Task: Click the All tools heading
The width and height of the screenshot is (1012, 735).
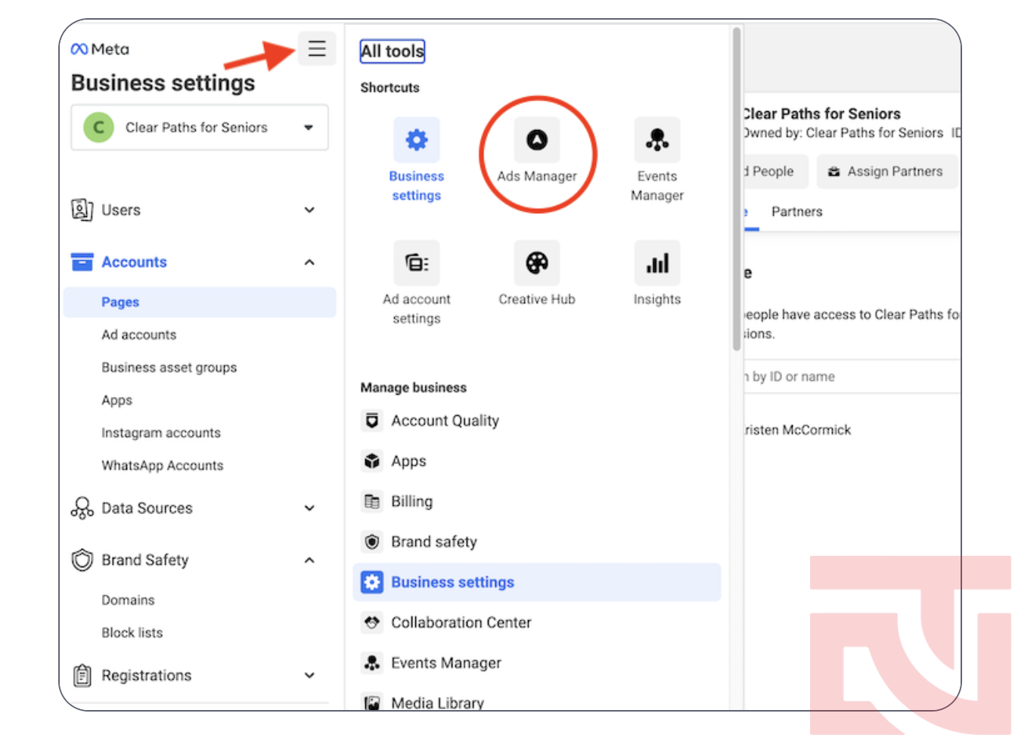Action: tap(393, 51)
